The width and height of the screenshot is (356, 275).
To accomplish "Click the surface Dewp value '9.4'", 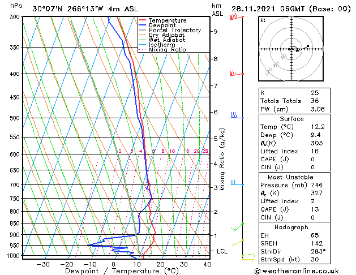I will [x=316, y=135].
